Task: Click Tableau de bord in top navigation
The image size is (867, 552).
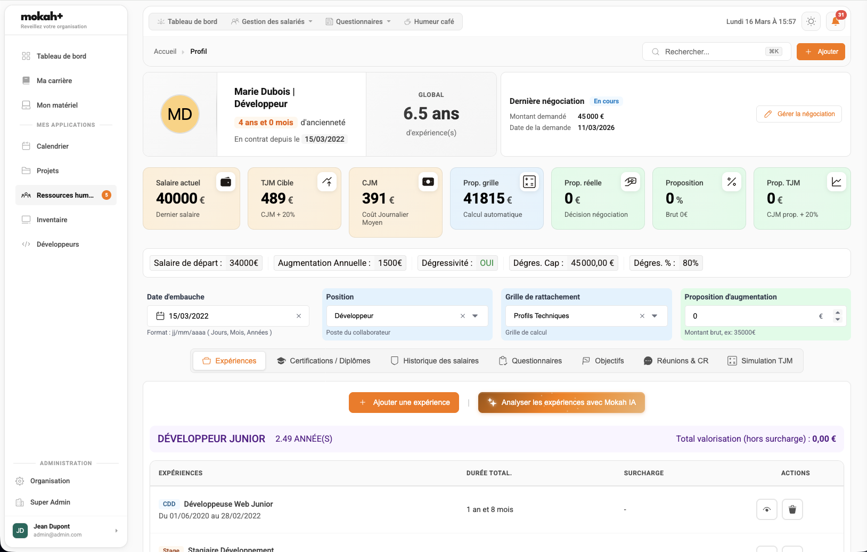Action: 187,21
